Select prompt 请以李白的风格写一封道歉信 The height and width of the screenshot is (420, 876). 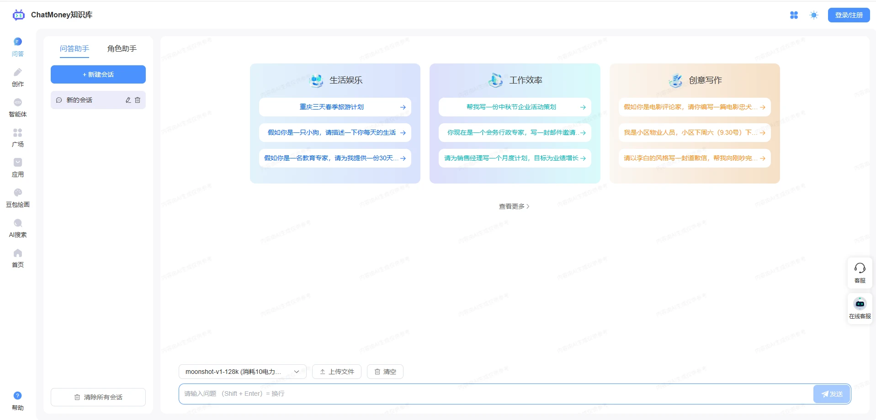tap(695, 158)
